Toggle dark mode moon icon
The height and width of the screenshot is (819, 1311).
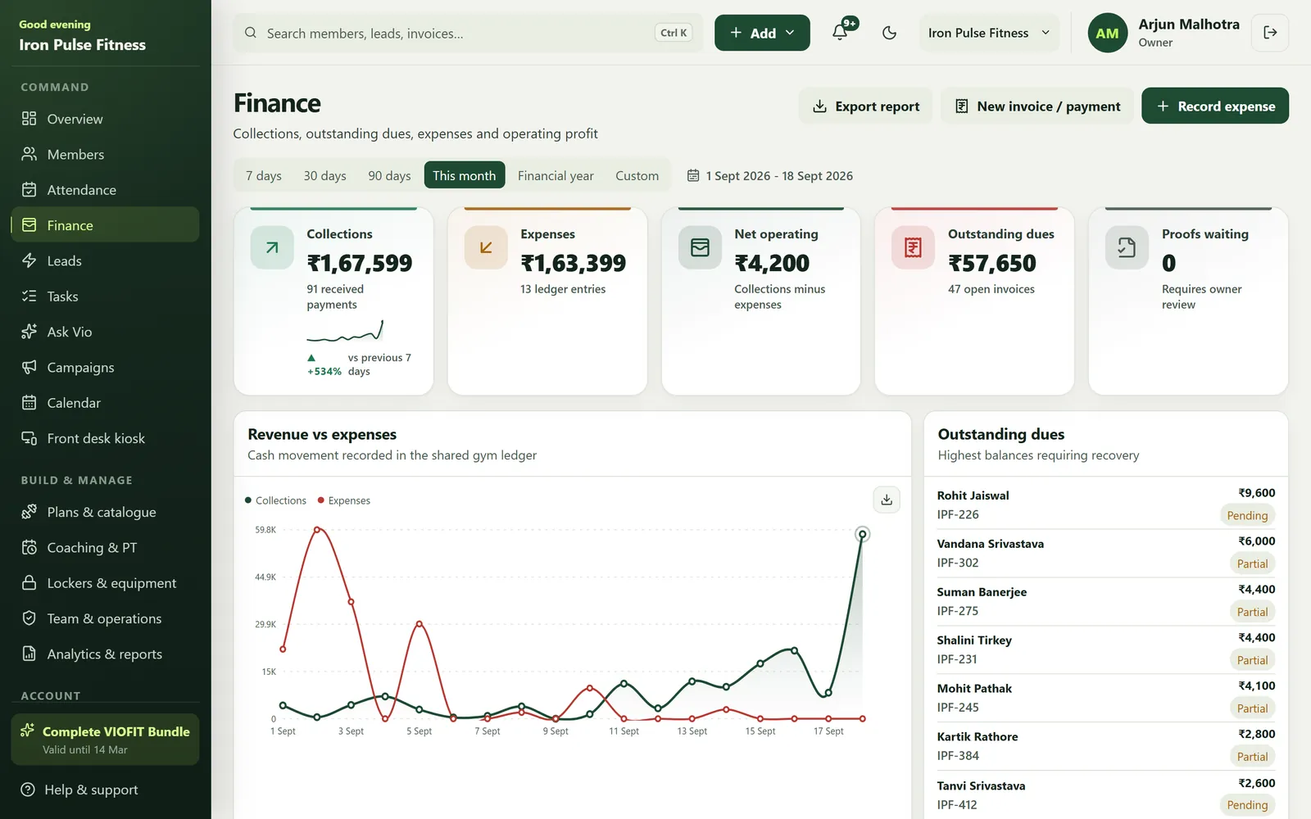(x=889, y=33)
